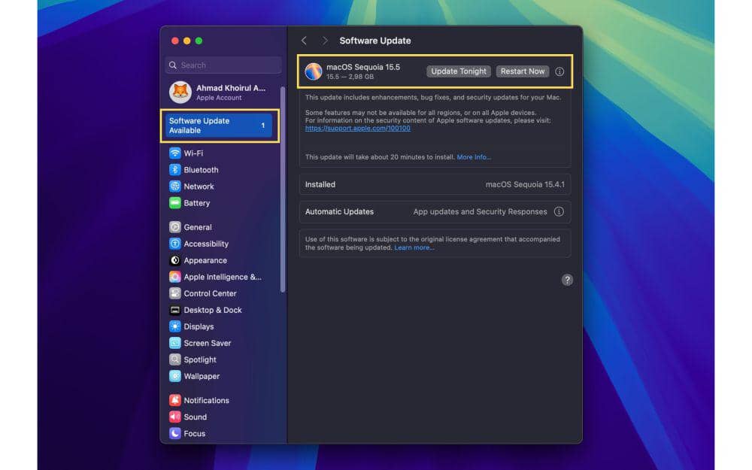752x470 pixels.
Task: Select the Control Center icon
Action: 175,293
